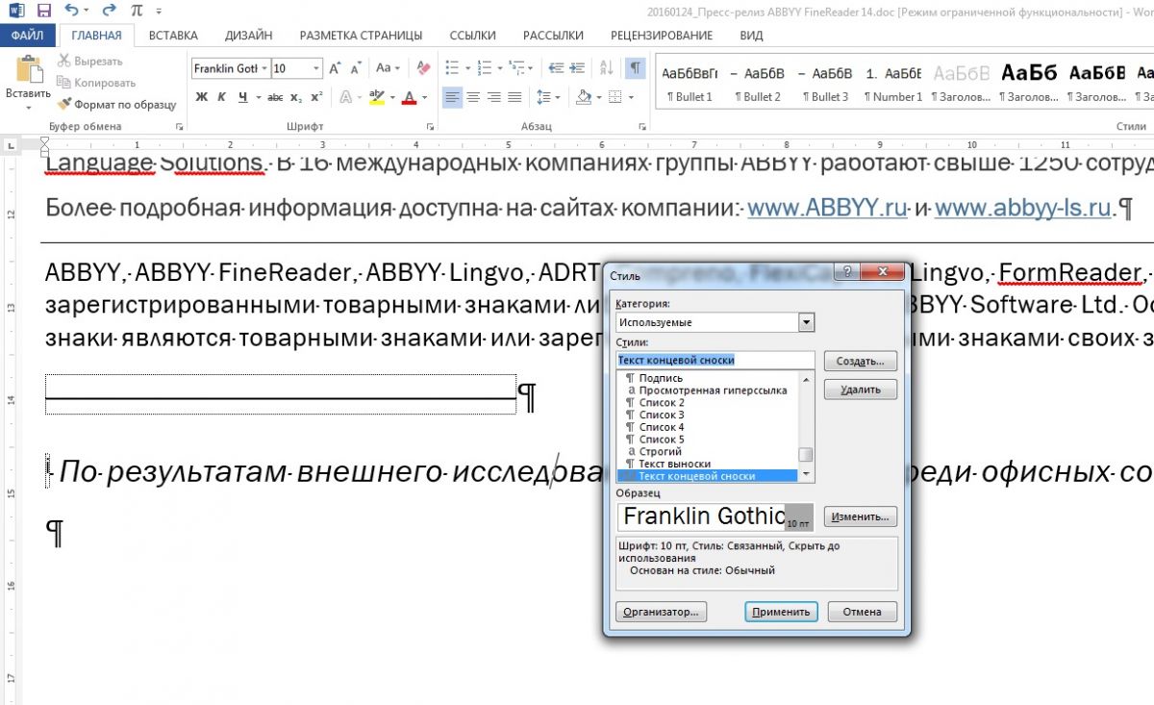The image size is (1154, 705).
Task: Open the font size dropdown
Action: pyautogui.click(x=316, y=69)
